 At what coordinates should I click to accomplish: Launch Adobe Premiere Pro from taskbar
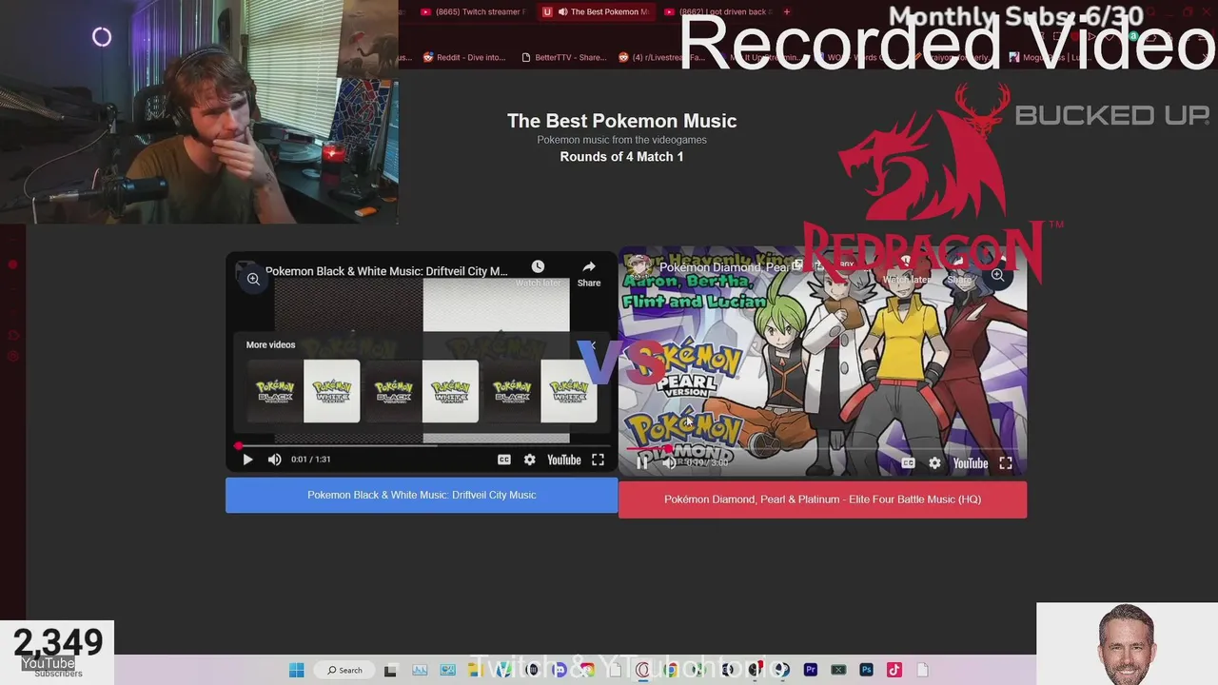[811, 670]
